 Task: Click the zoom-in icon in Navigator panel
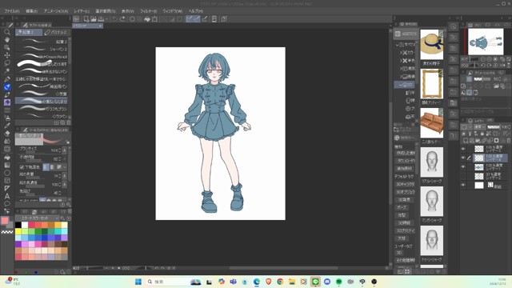pos(489,59)
